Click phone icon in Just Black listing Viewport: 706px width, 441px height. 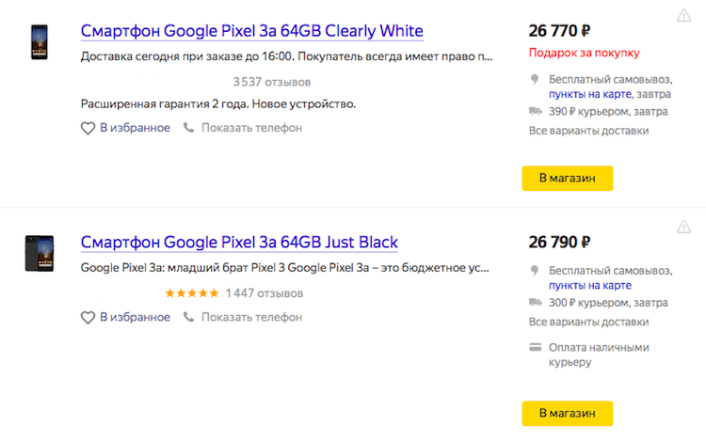pyautogui.click(x=189, y=317)
